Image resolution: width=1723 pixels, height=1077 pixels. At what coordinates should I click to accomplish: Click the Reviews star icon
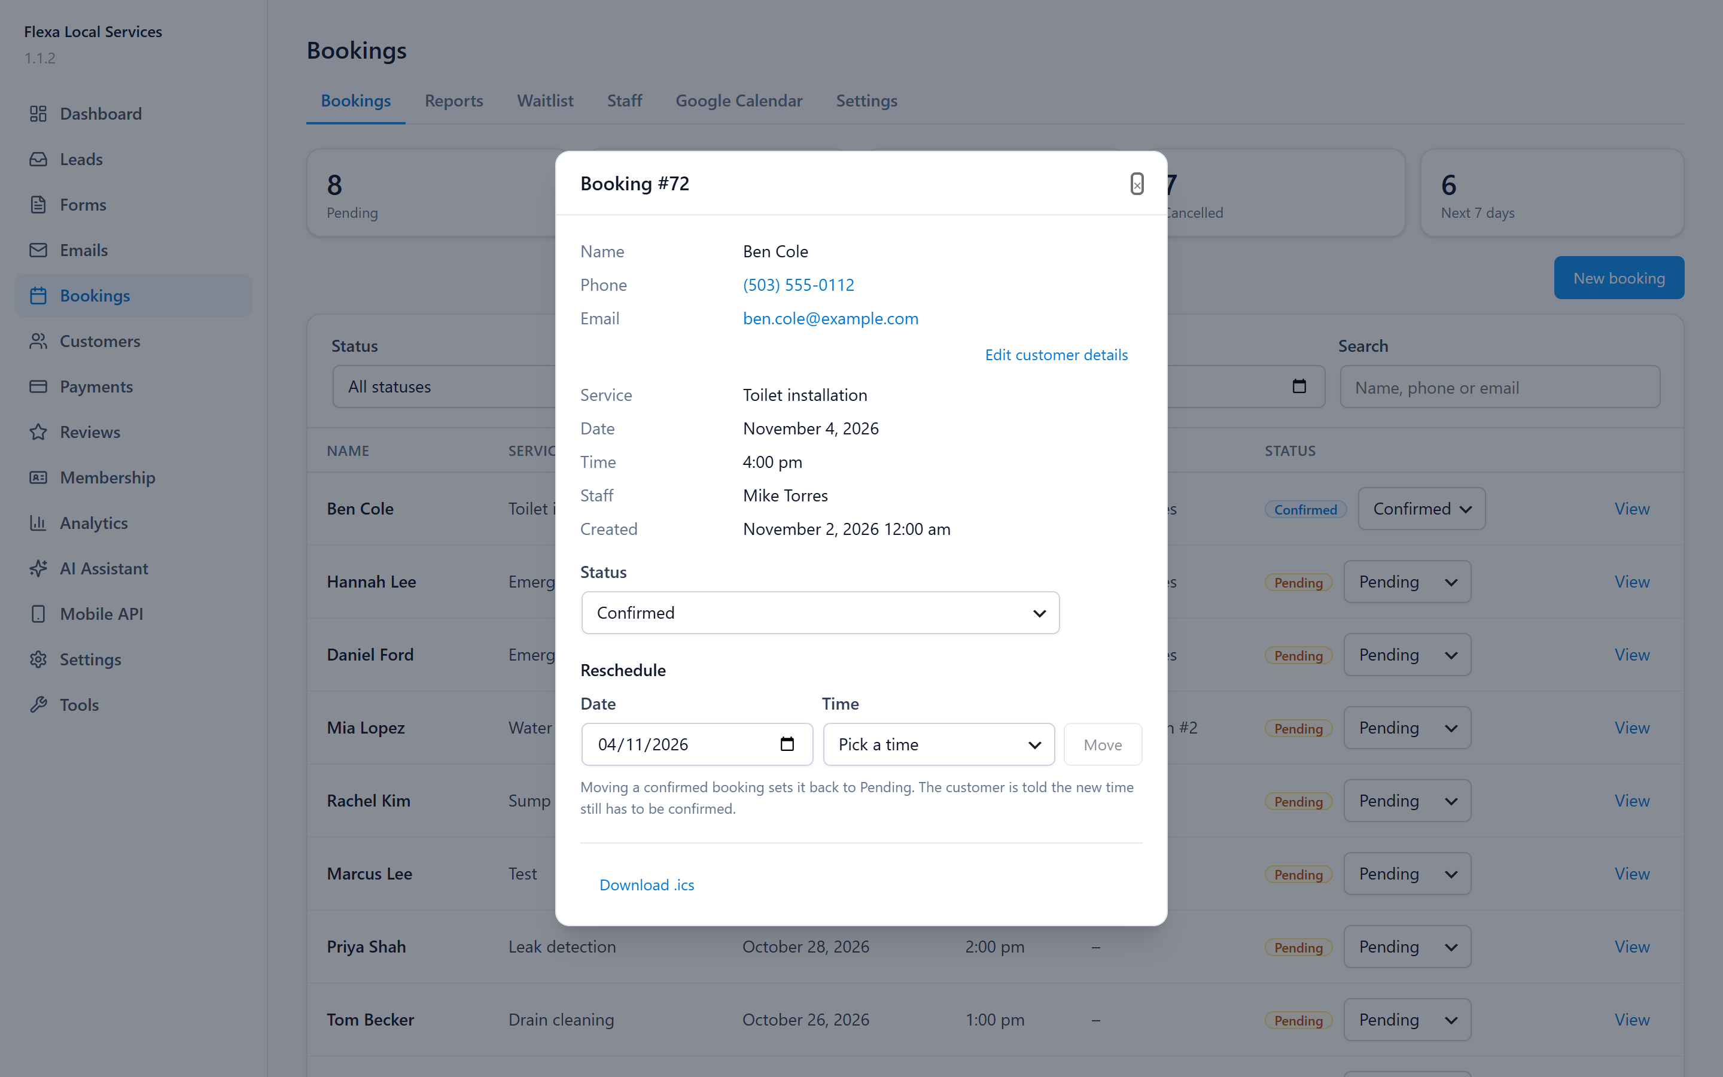(x=38, y=433)
